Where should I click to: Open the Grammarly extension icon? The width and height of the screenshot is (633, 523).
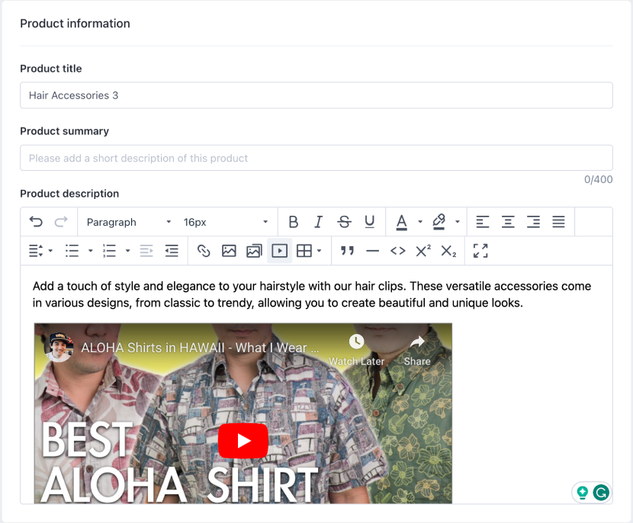coord(601,493)
